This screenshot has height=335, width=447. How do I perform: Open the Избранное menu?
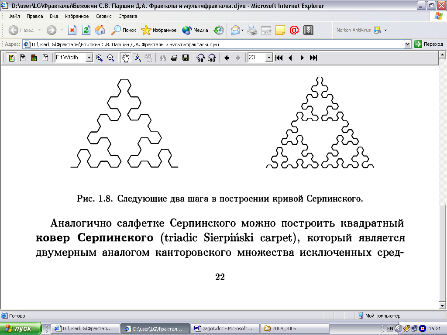77,16
